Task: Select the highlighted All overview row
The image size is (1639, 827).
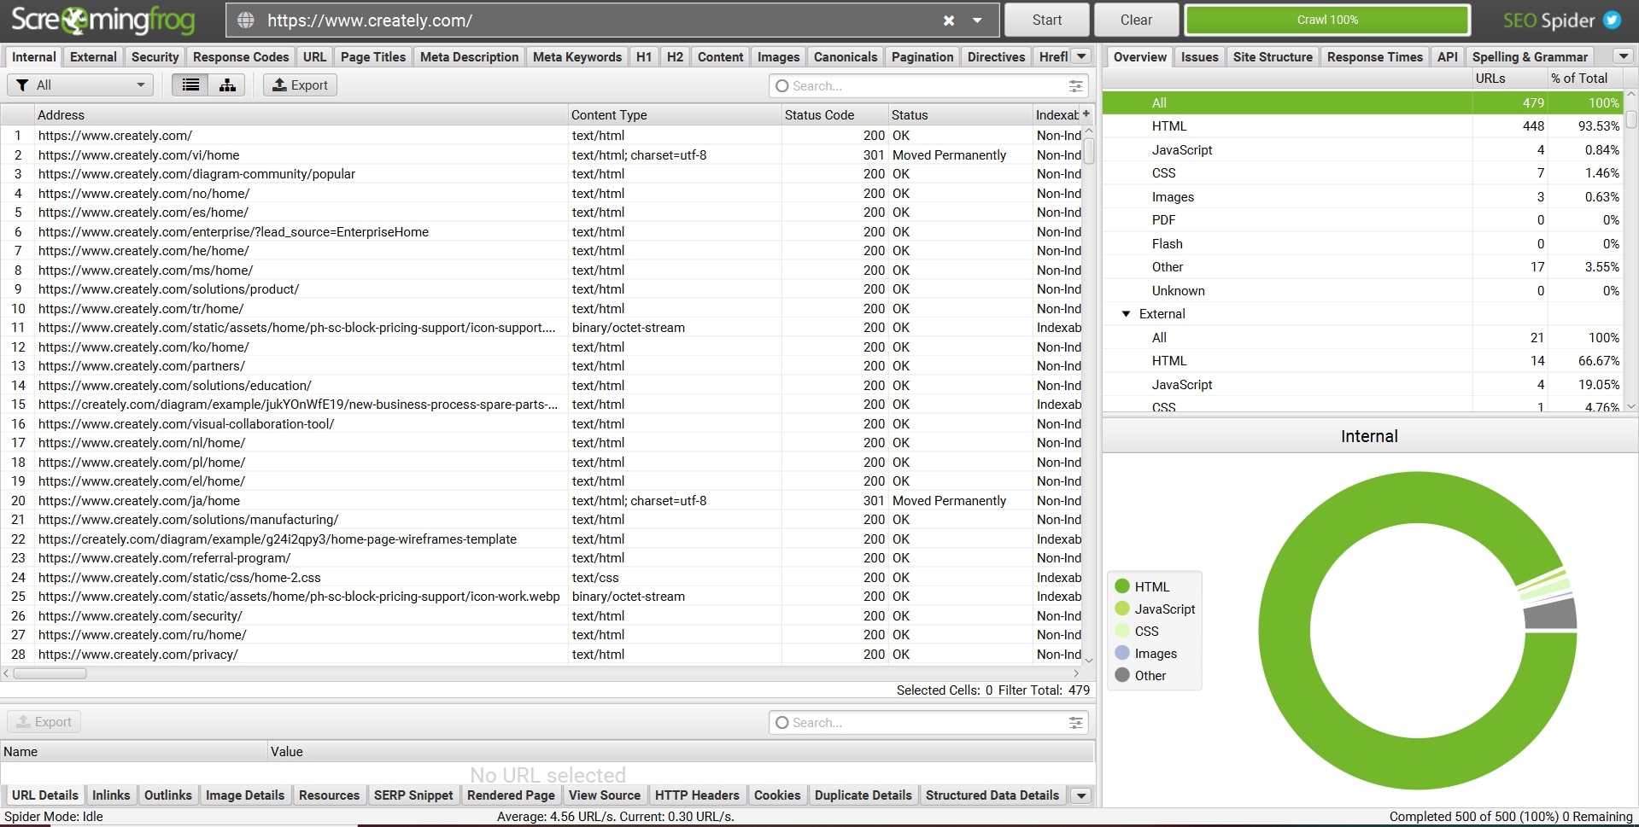Action: [1363, 102]
